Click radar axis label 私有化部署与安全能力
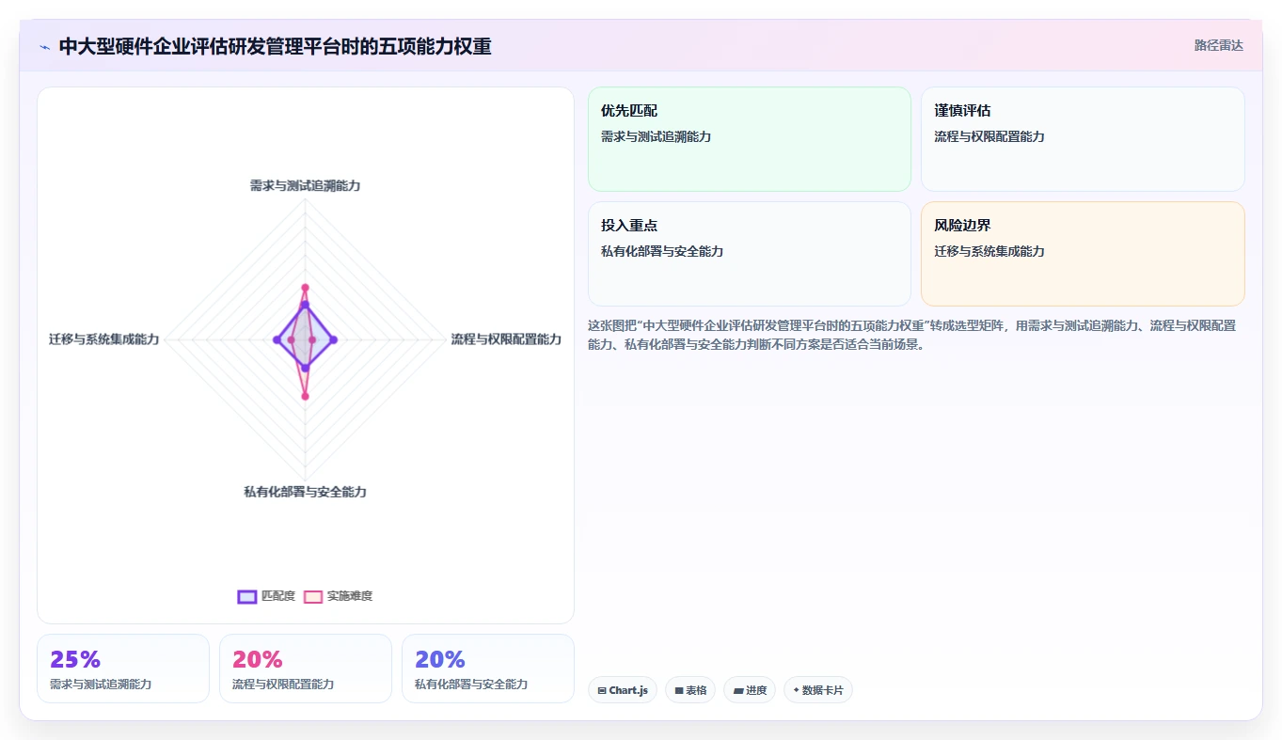 click(x=305, y=492)
